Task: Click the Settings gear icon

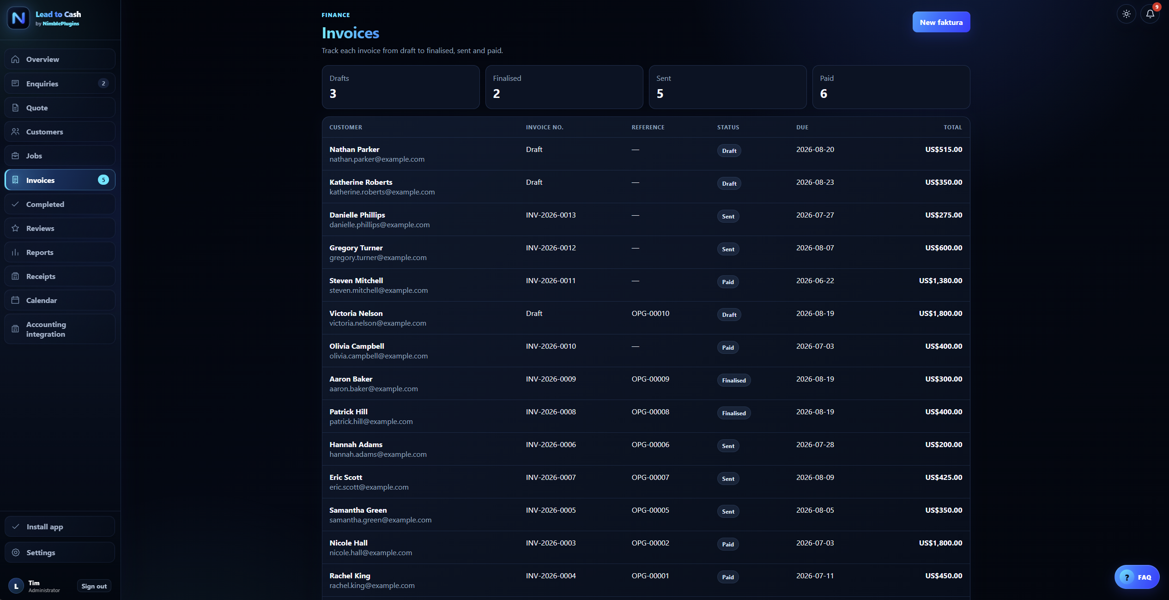Action: 16,552
